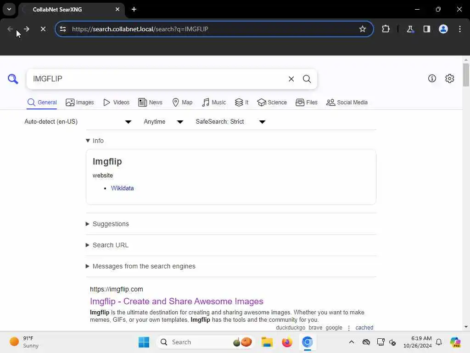470x353 pixels.
Task: Open the Anytime time range dropdown
Action: coord(163,121)
